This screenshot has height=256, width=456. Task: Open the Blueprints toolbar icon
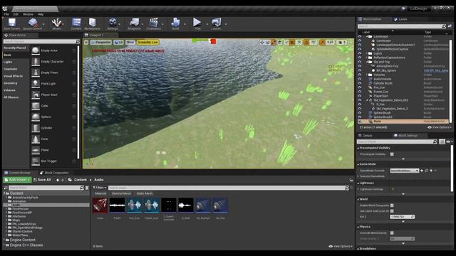click(x=134, y=23)
